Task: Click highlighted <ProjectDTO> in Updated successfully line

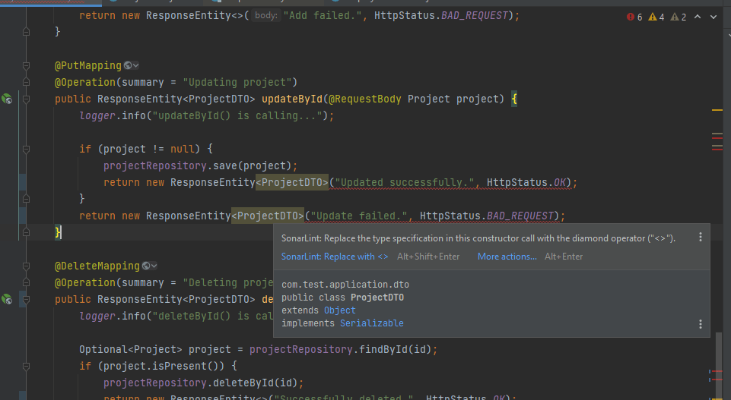Action: click(292, 182)
